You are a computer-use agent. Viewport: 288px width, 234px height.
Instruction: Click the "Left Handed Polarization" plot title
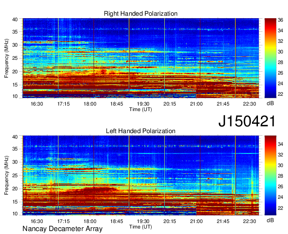141,131
